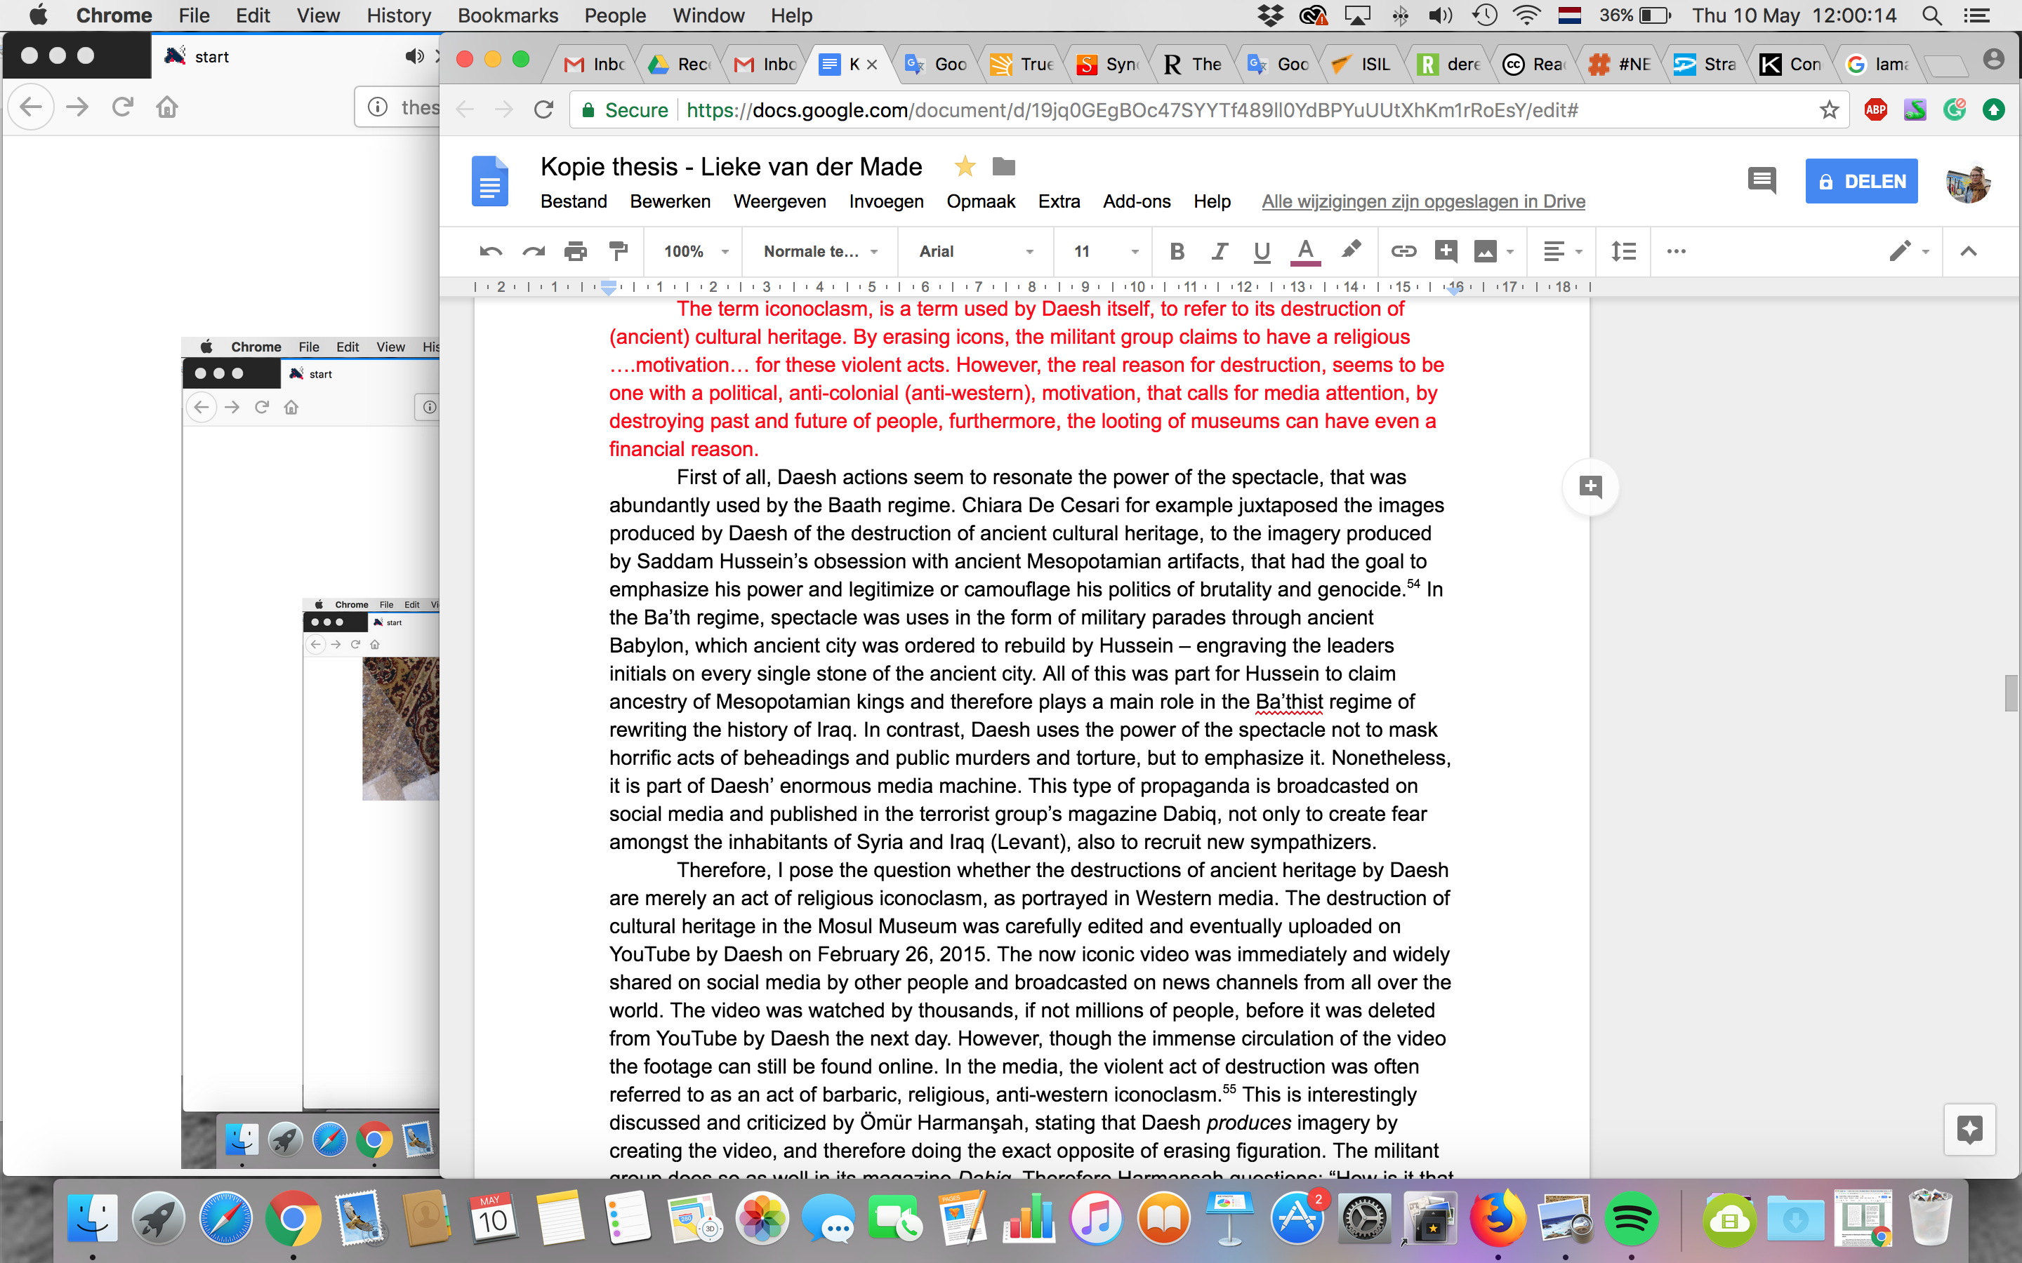Open the Help menu in Google Docs
The width and height of the screenshot is (2022, 1263).
(x=1212, y=201)
